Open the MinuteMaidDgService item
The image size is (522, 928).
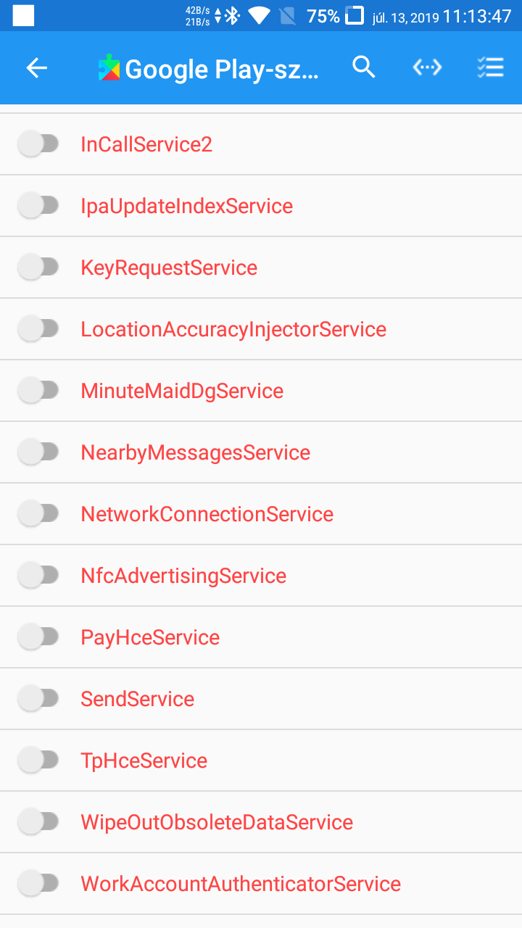[261, 391]
